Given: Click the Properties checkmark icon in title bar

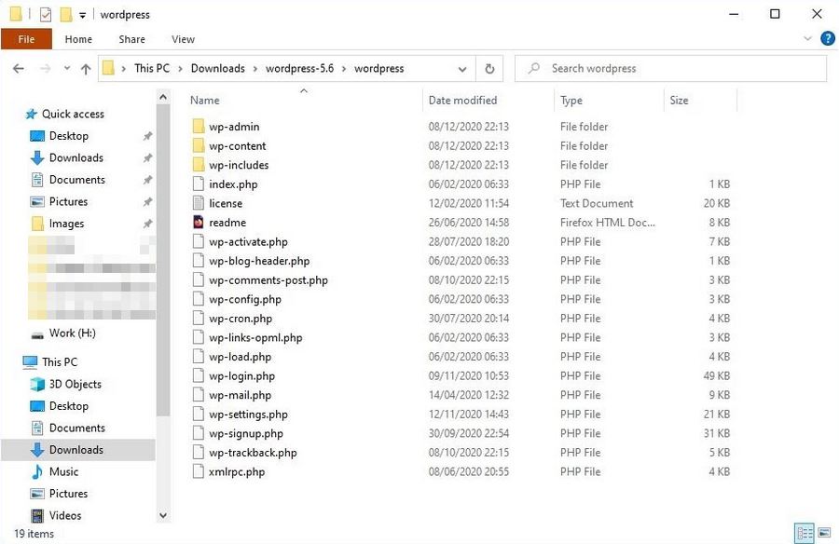Looking at the screenshot, I should tap(46, 15).
